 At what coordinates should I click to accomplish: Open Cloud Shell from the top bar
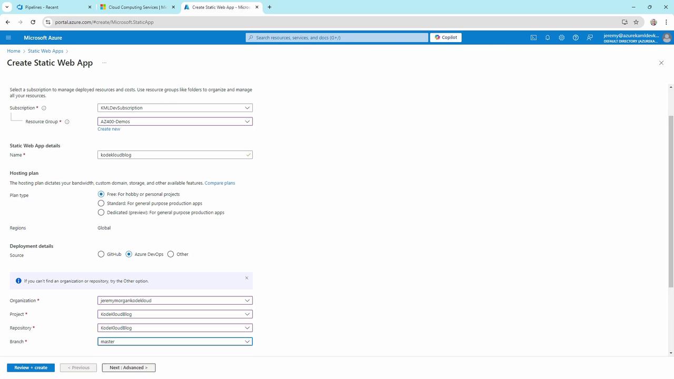(533, 37)
